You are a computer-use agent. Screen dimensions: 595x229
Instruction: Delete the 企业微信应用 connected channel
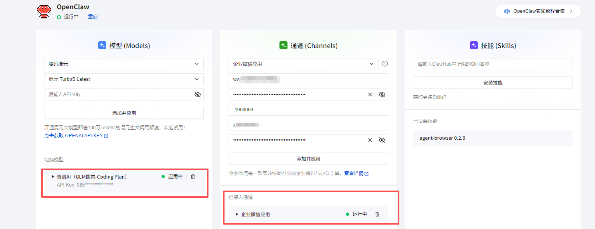point(377,214)
